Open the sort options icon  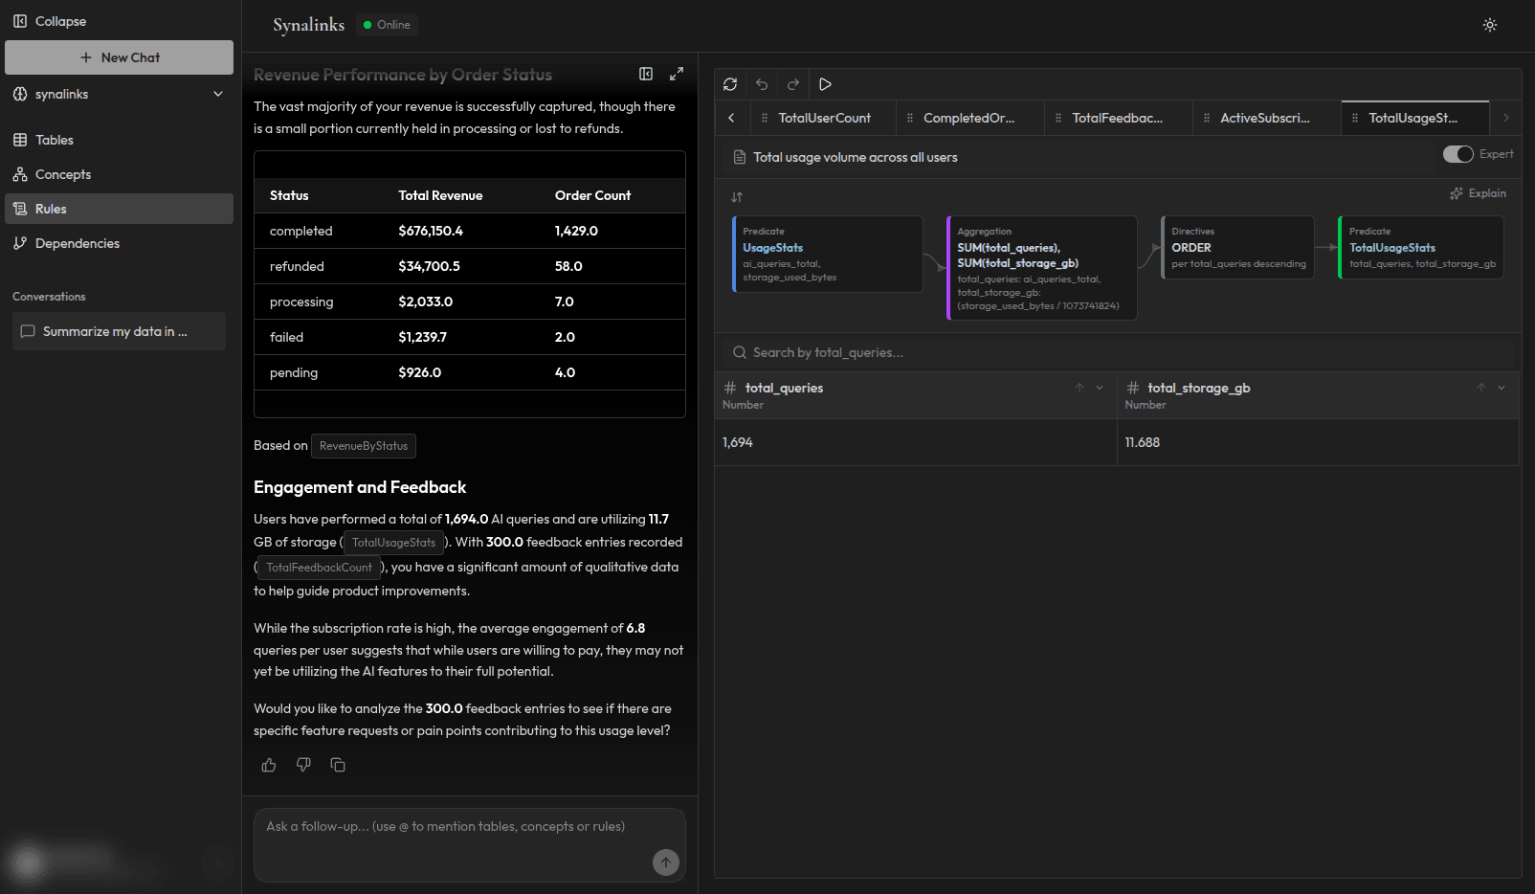[736, 196]
